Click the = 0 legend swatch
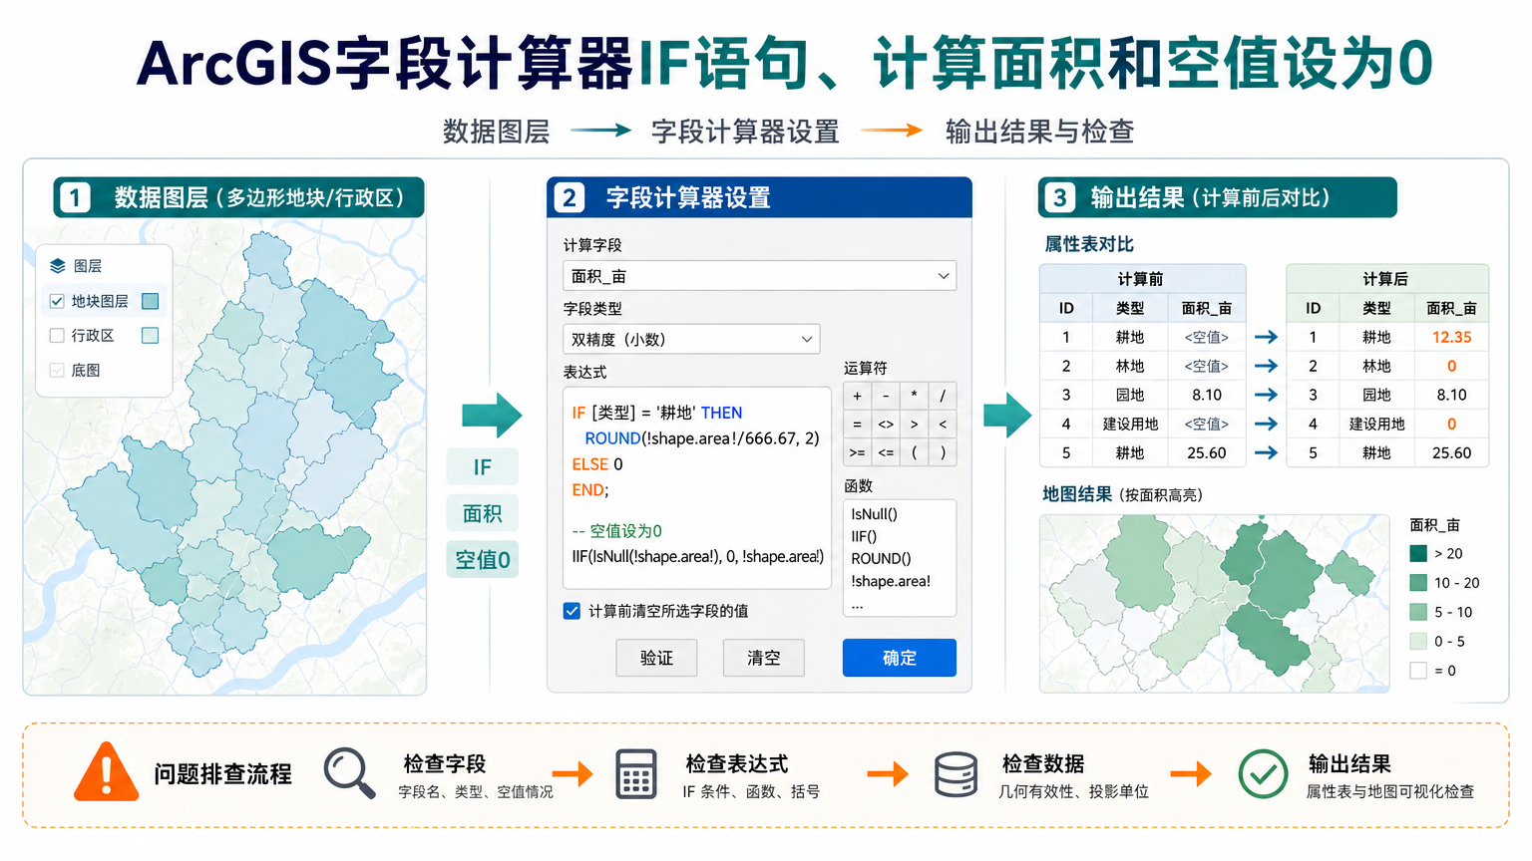 coord(1418,671)
